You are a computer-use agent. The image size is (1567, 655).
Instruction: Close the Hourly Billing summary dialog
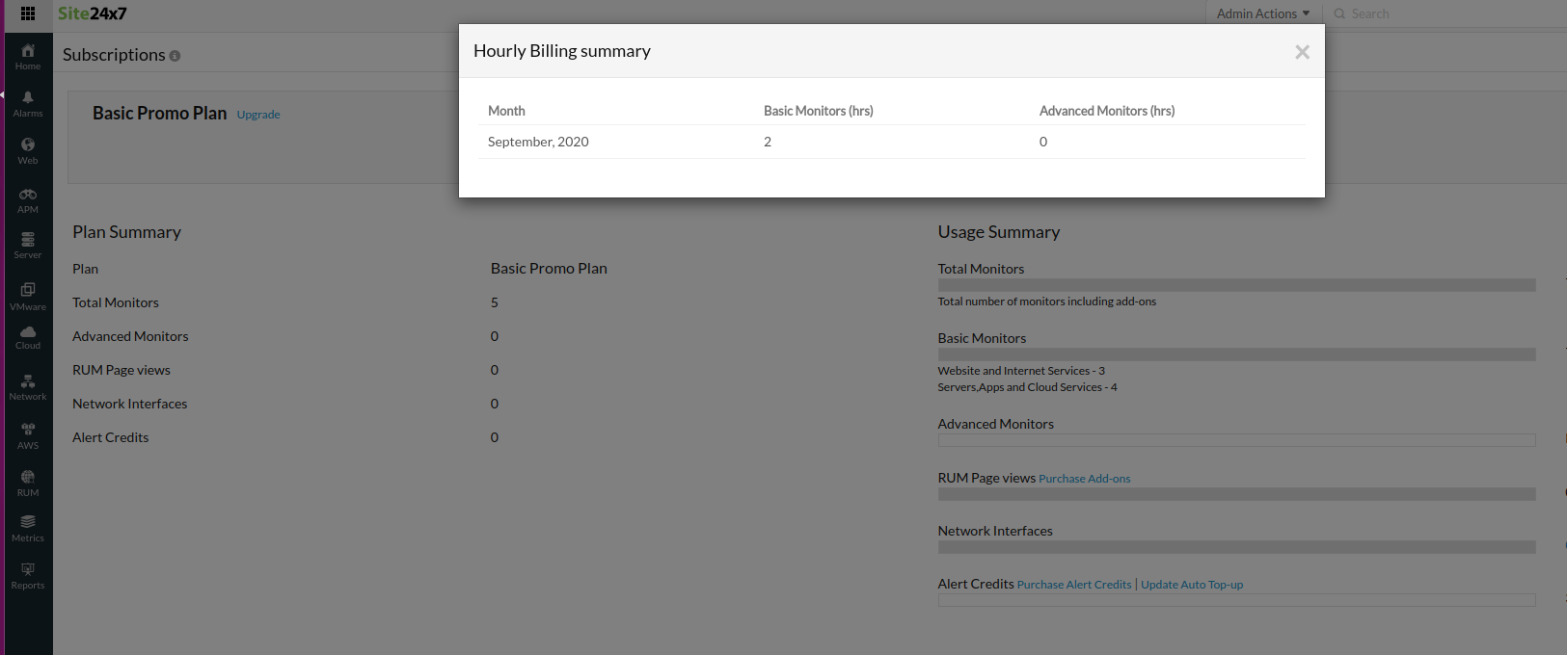click(1302, 52)
